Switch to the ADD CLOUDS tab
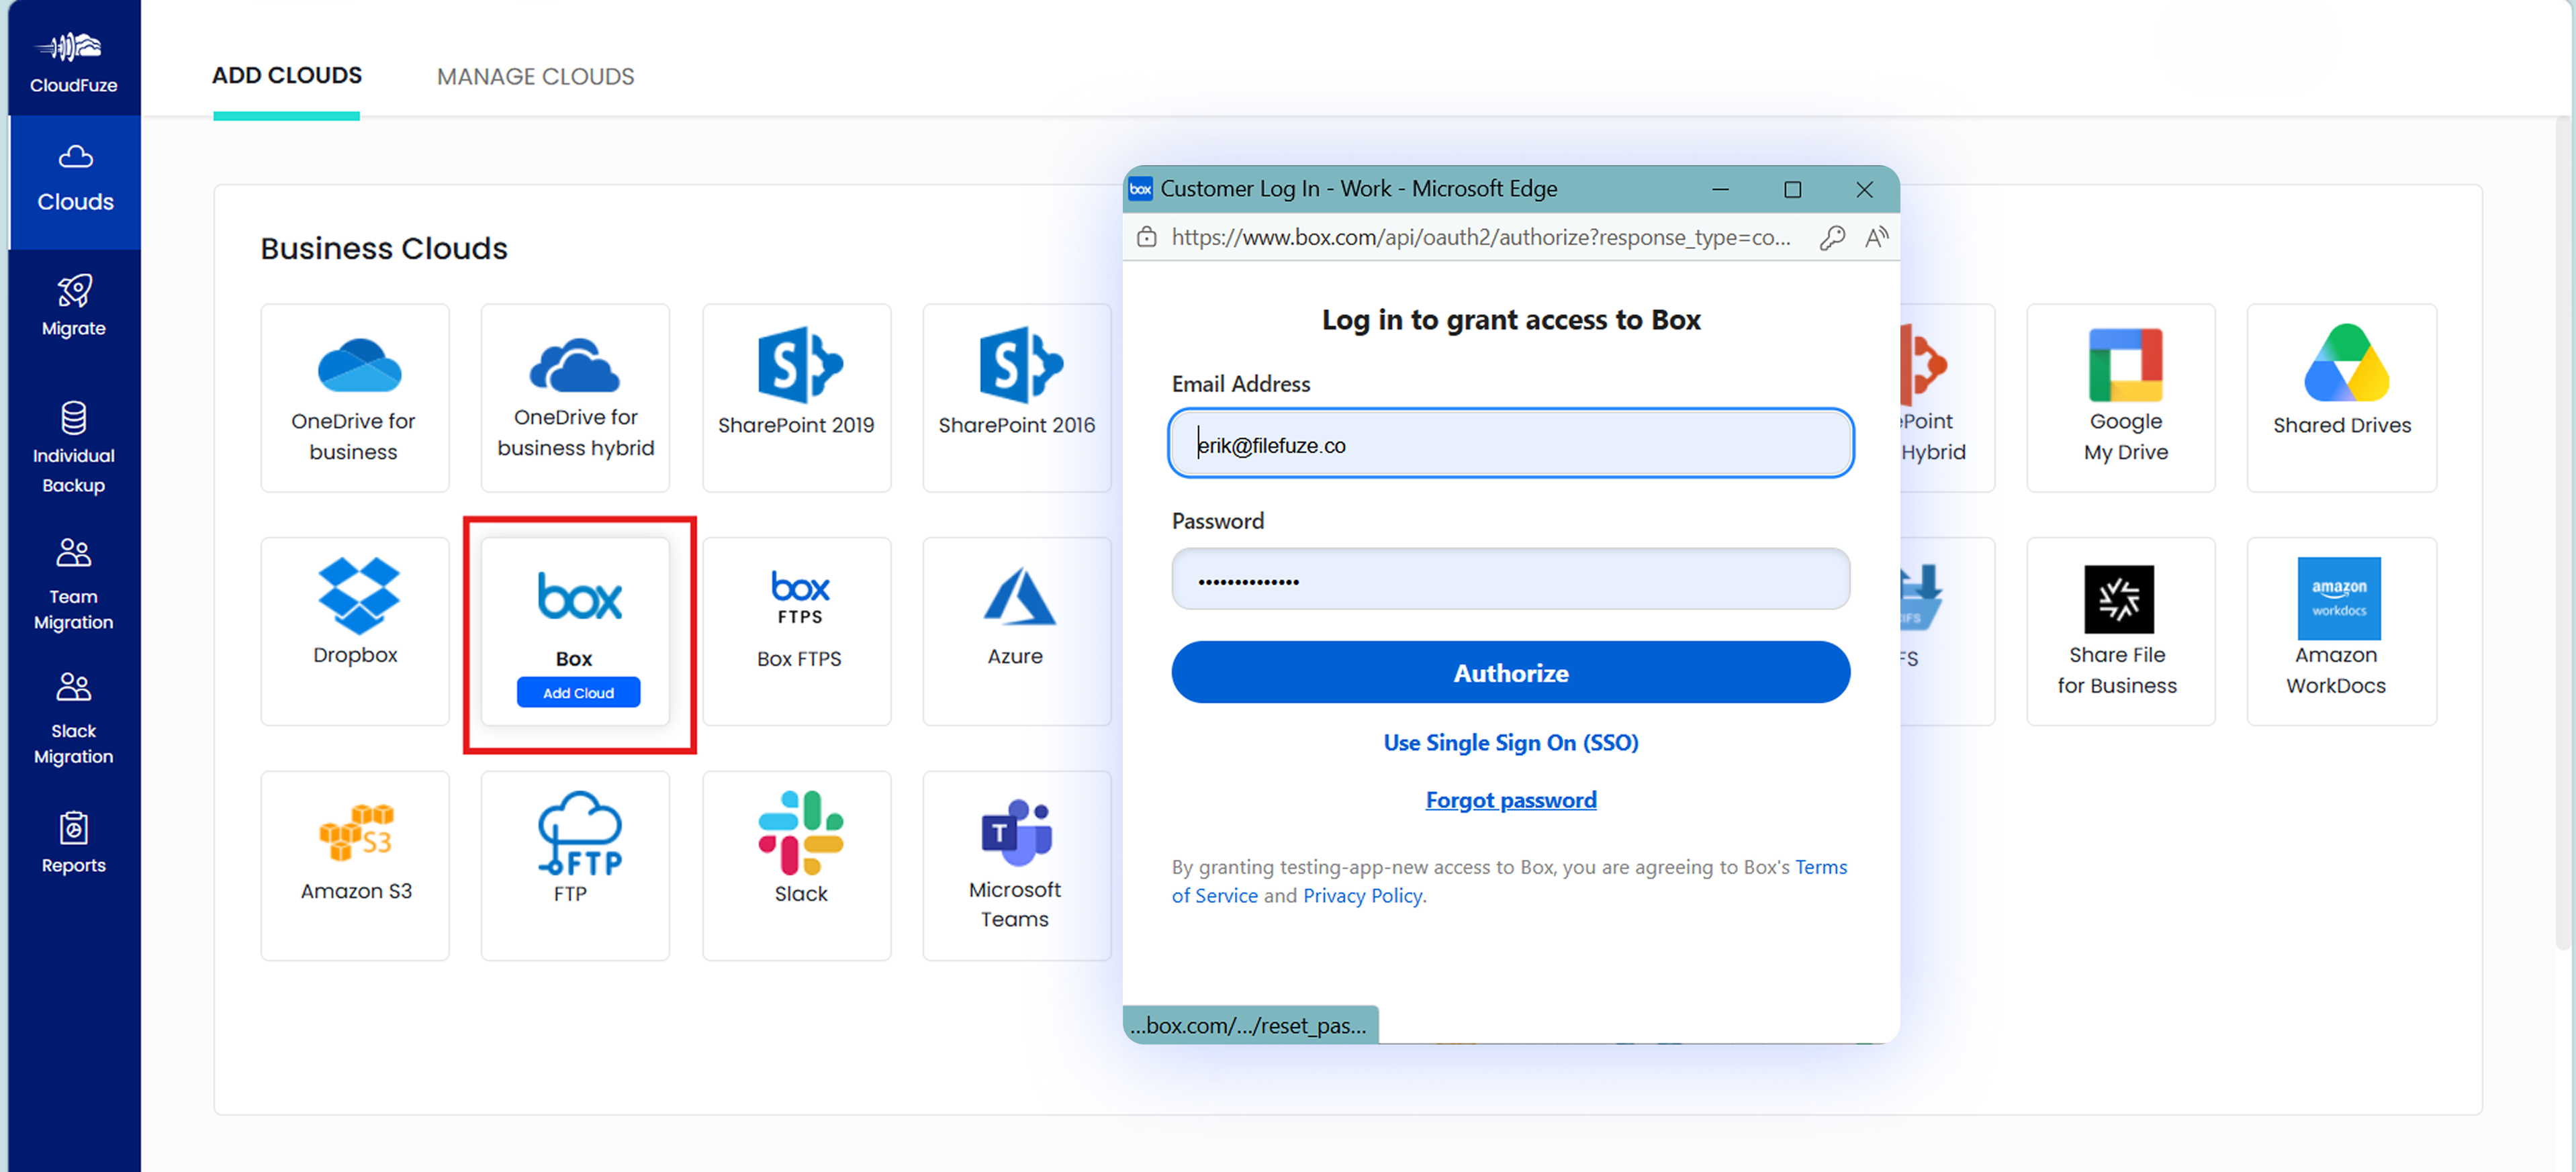 287,76
